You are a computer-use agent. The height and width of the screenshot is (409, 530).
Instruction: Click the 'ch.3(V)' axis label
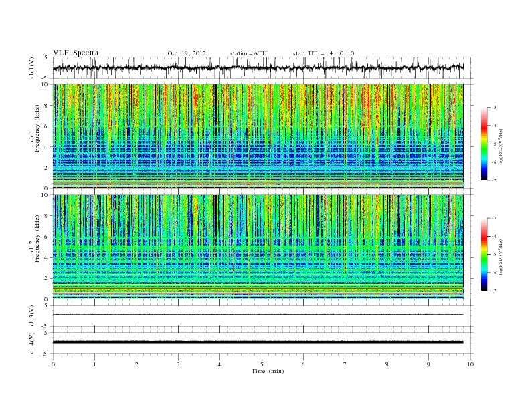pyautogui.click(x=32, y=316)
